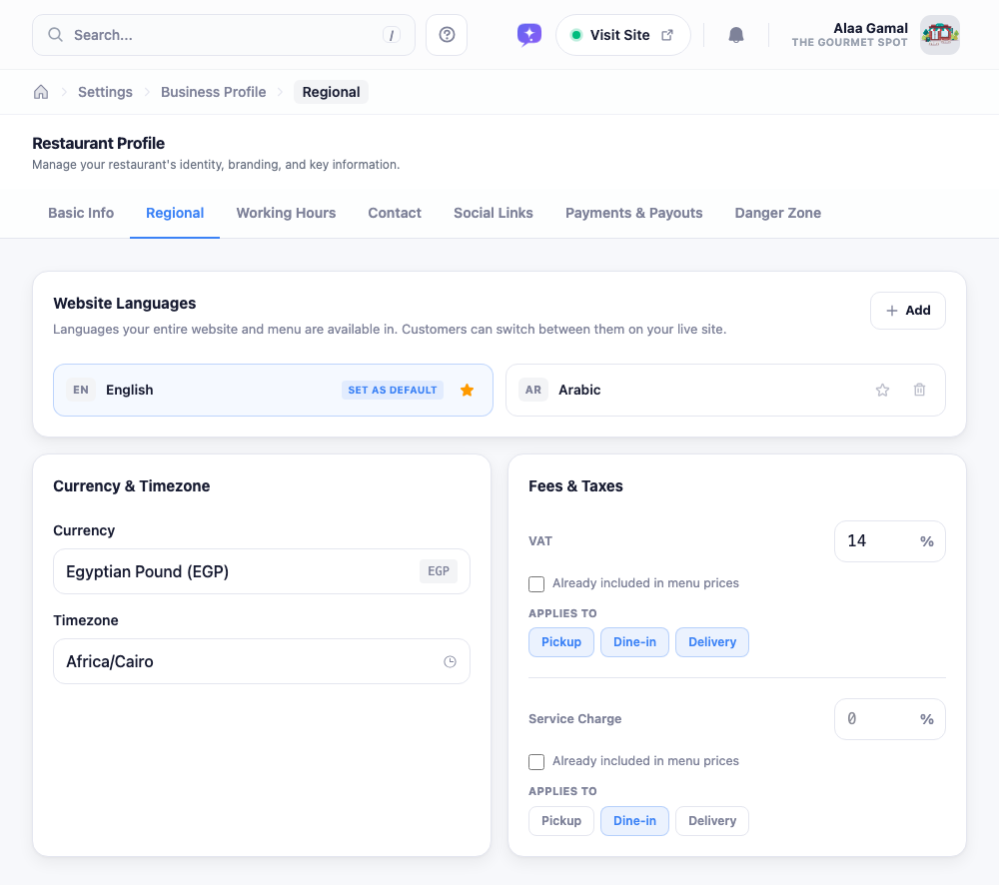Open the AI assistant sparkle chat icon
Image resolution: width=999 pixels, height=885 pixels.
click(x=528, y=35)
